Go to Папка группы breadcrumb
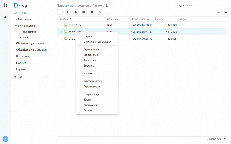Viewport: 231px width, 144px height. (x=65, y=6)
